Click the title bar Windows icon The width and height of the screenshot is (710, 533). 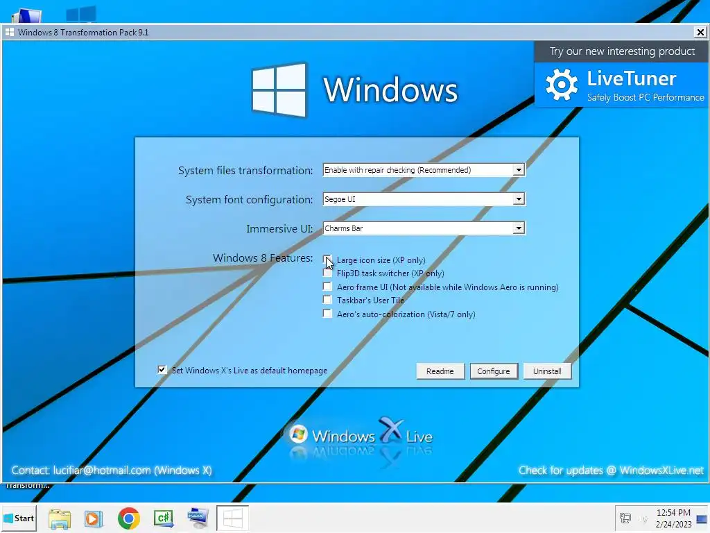pos(10,32)
